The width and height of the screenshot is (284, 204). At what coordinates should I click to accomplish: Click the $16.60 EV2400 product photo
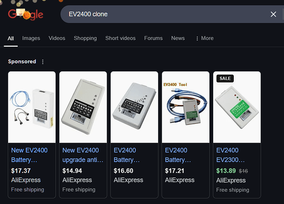click(134, 107)
